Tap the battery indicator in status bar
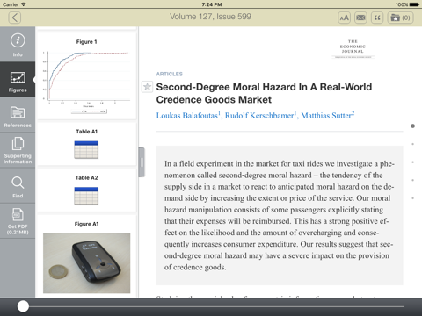 [x=414, y=4]
